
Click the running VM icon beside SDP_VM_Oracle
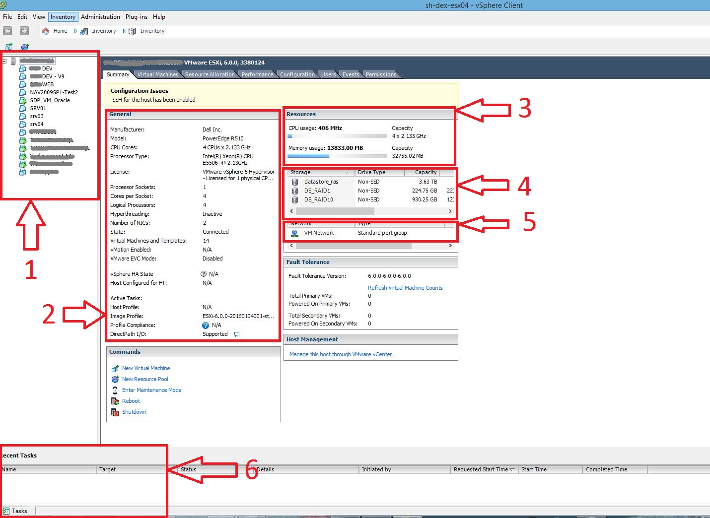pyautogui.click(x=23, y=100)
